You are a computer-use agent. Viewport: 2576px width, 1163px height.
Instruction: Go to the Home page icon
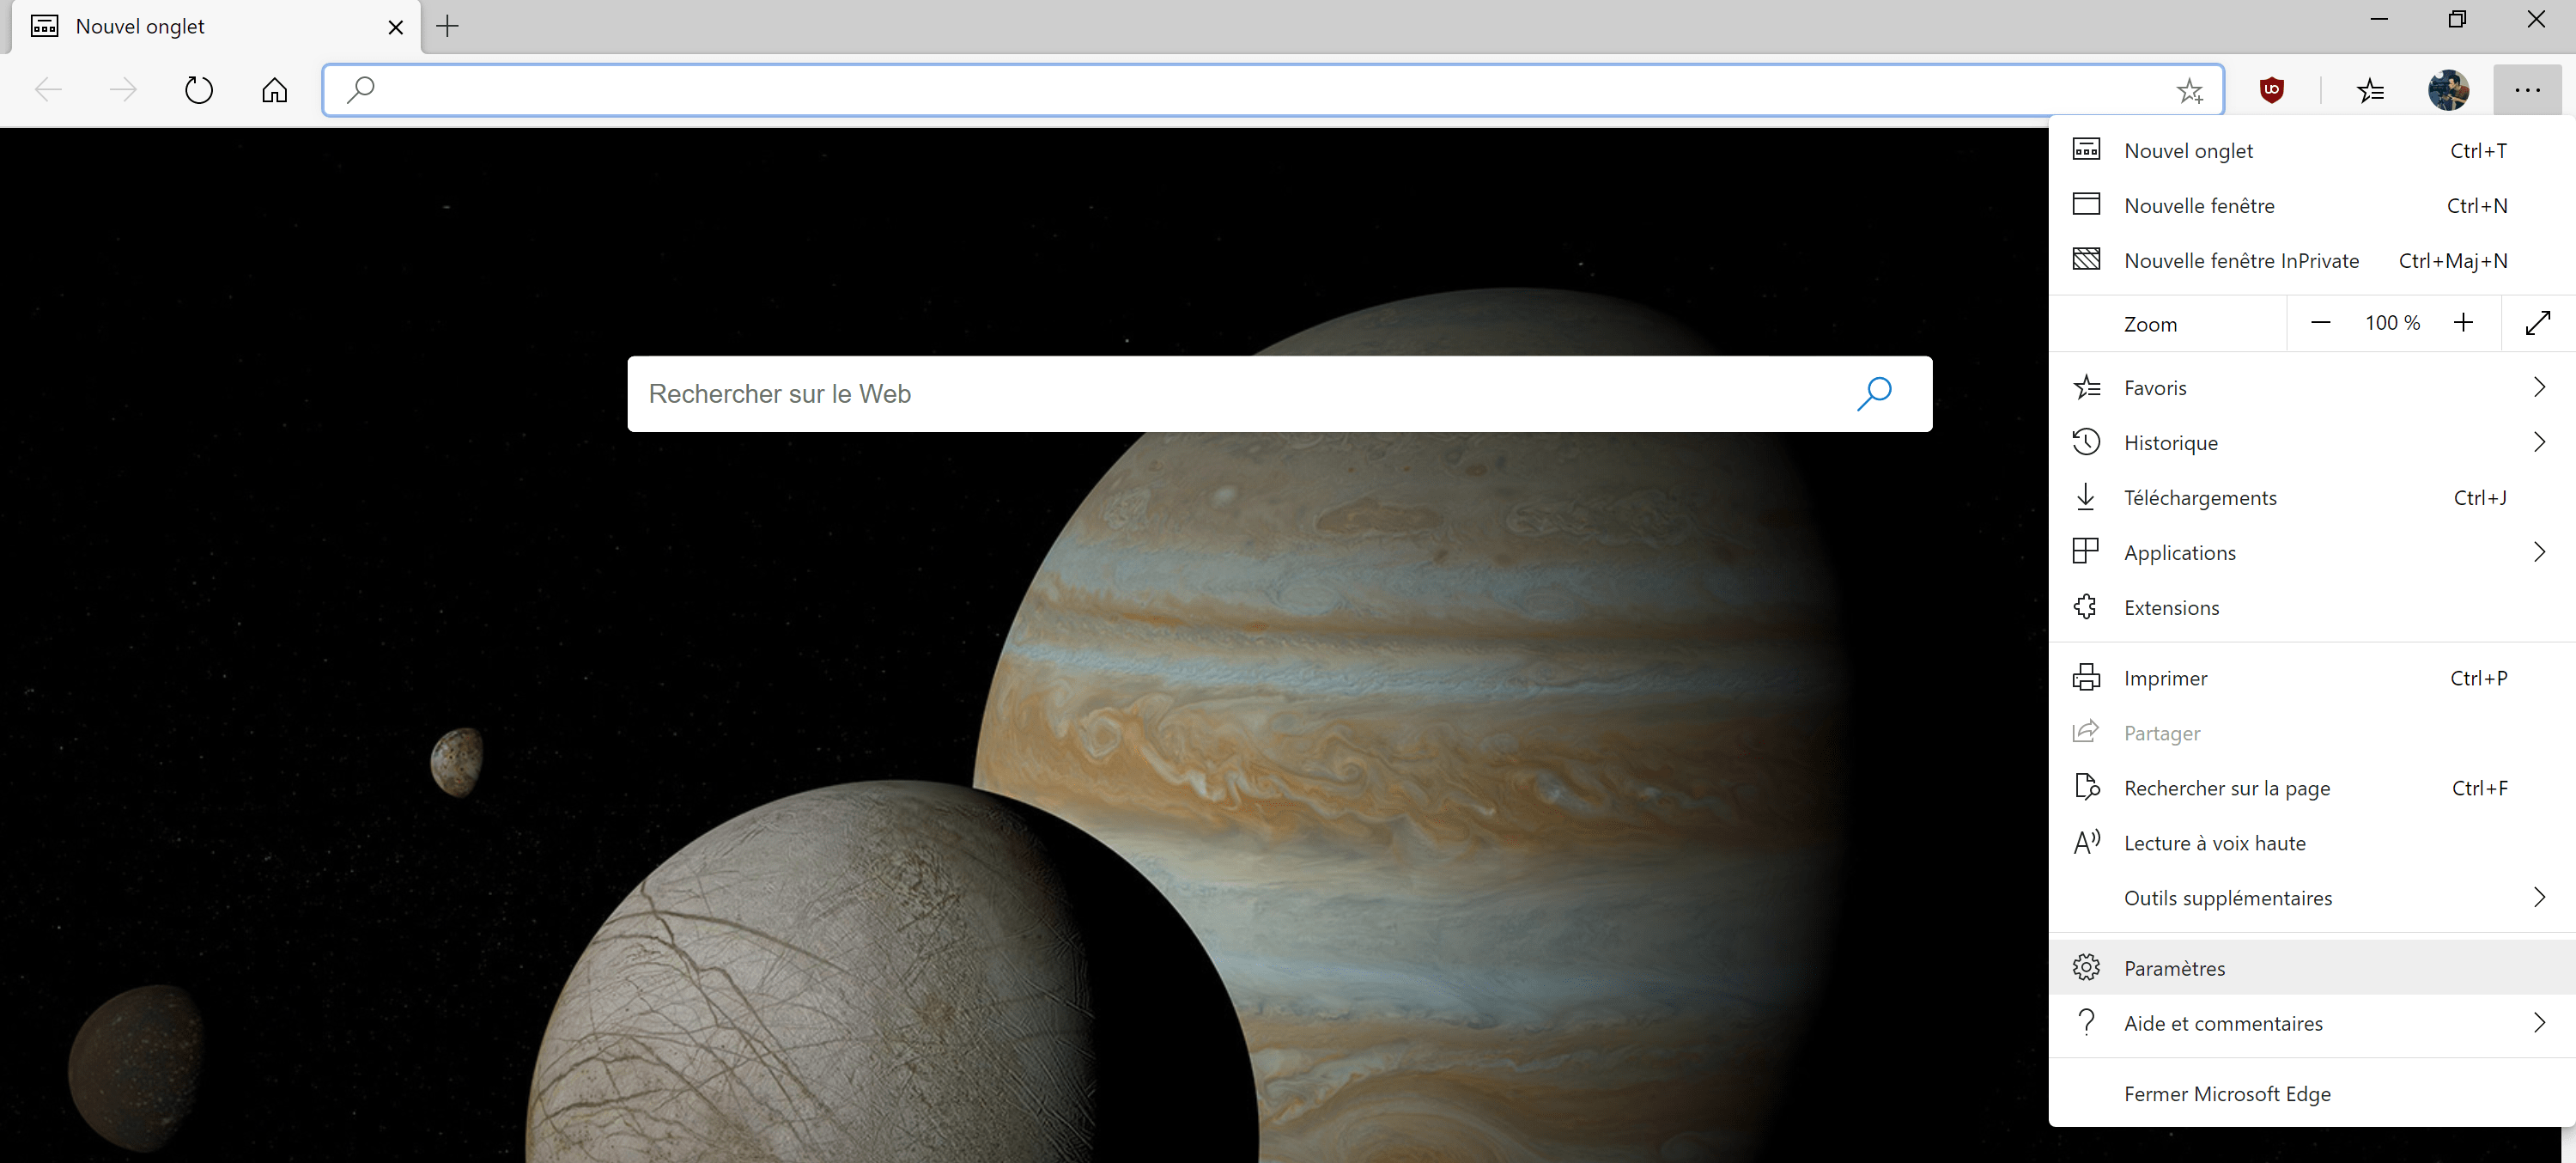coord(274,90)
